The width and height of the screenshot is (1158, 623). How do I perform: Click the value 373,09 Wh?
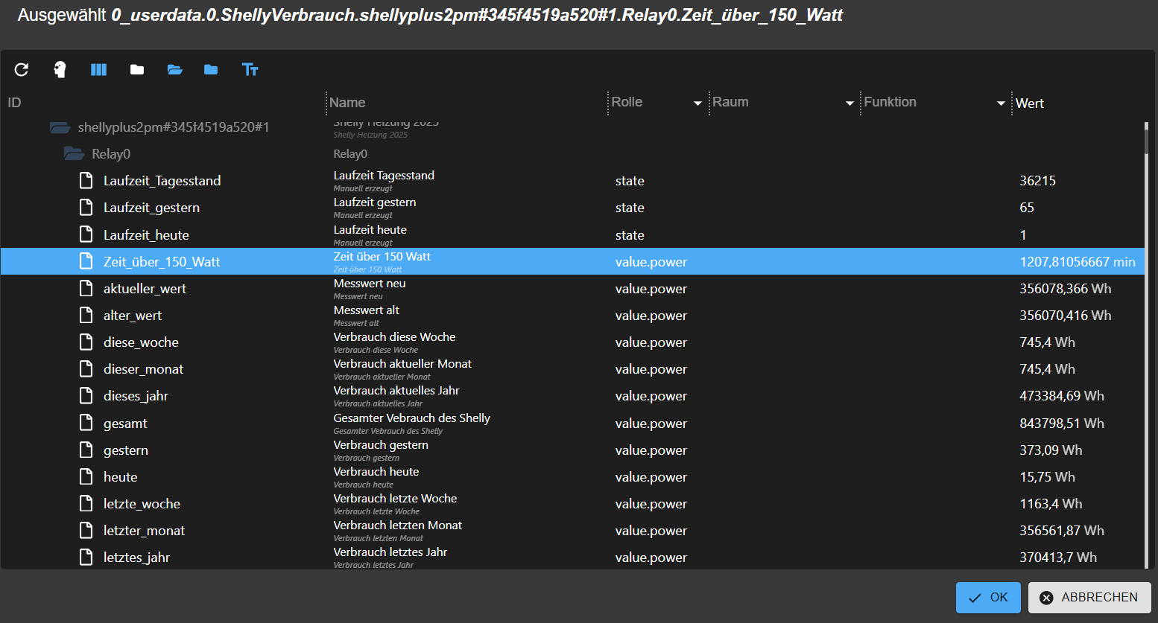1051,450
